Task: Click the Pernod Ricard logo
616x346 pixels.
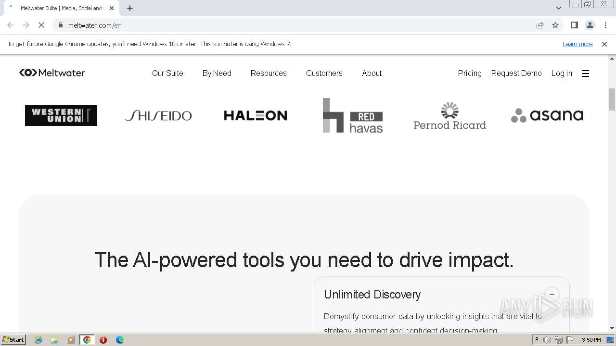Action: [x=449, y=115]
